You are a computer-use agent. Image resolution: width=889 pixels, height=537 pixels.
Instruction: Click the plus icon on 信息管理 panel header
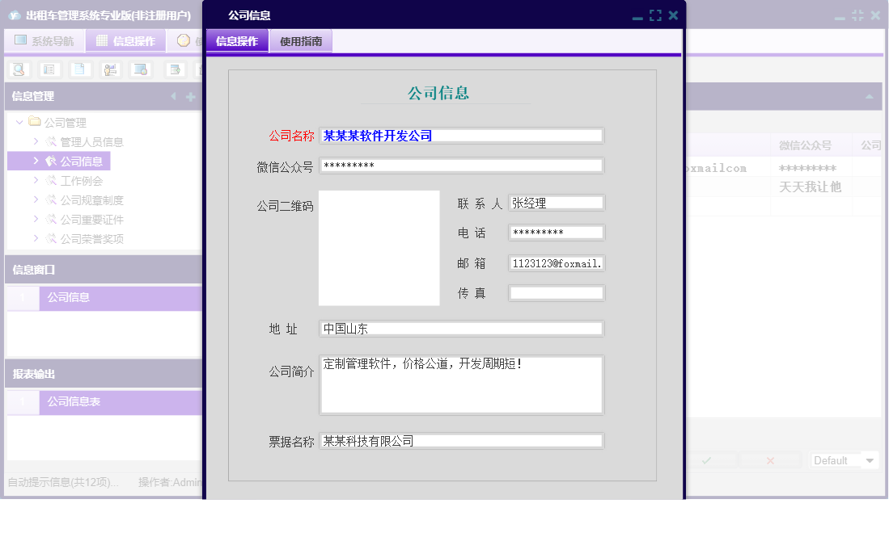click(x=189, y=95)
